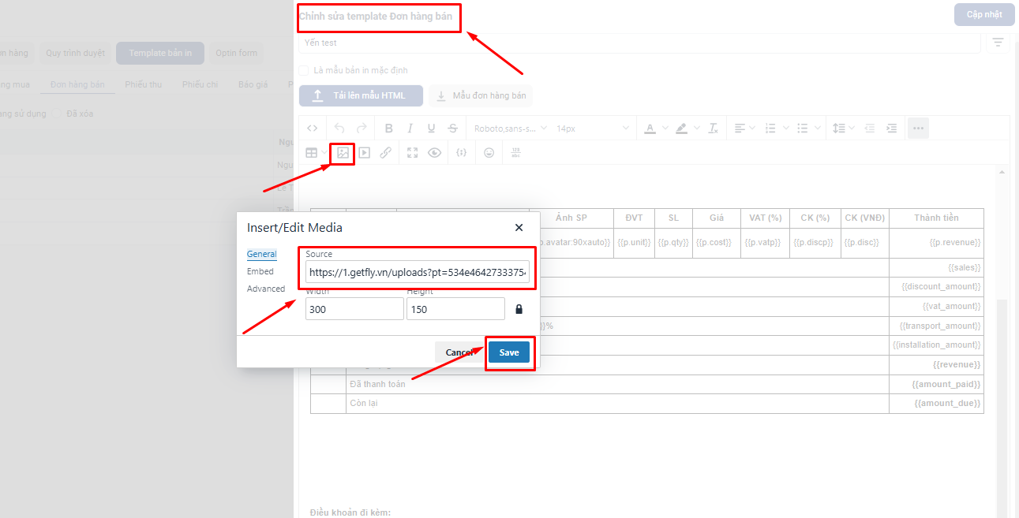
Task: Expand the insert table dropdown
Action: 324,153
